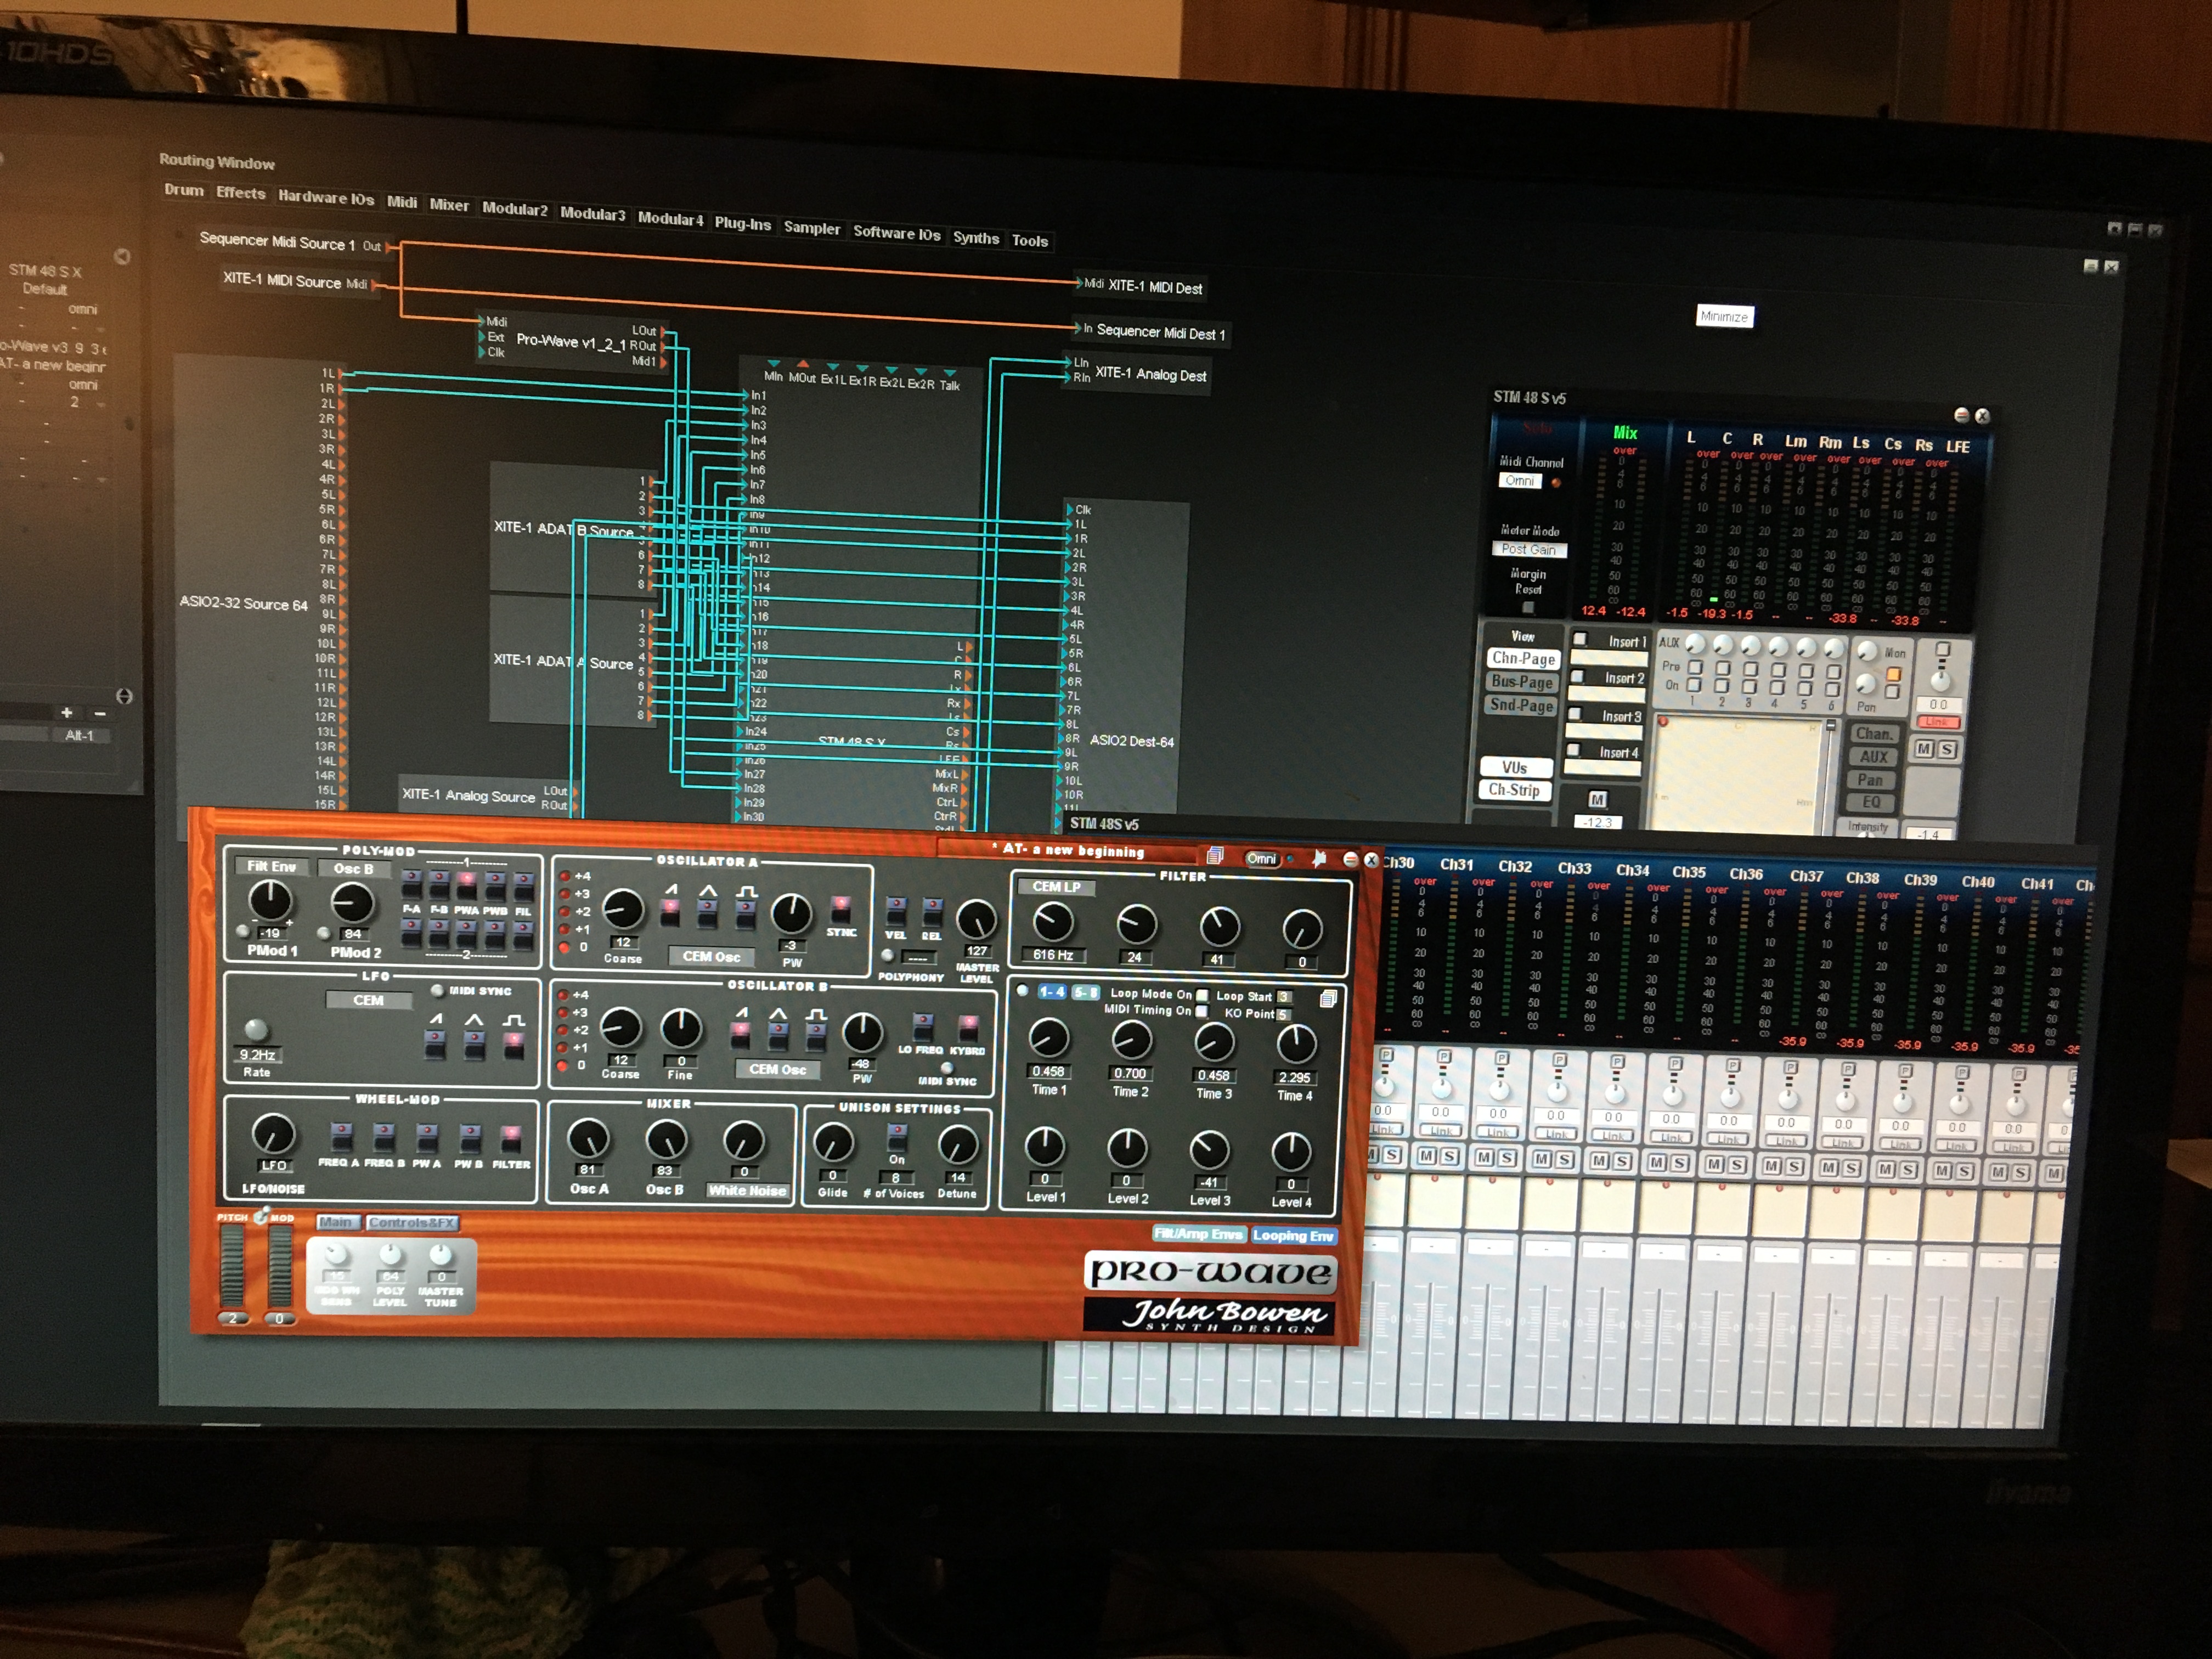The image size is (2212, 1659).
Task: Toggle SYNC switch in Oscillator A
Action: (x=841, y=910)
